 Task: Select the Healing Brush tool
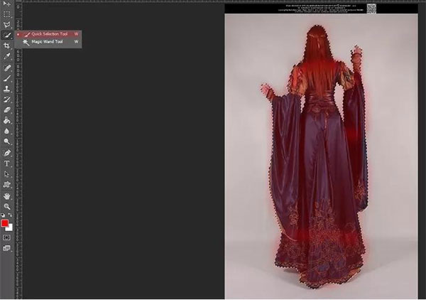[x=7, y=68]
